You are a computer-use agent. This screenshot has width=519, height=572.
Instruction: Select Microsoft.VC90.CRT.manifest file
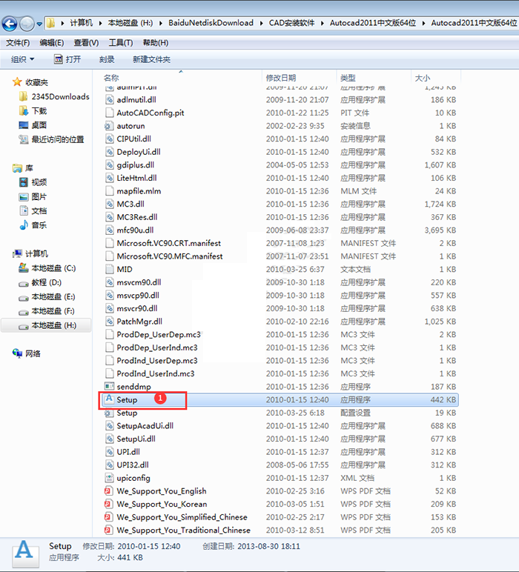point(163,243)
